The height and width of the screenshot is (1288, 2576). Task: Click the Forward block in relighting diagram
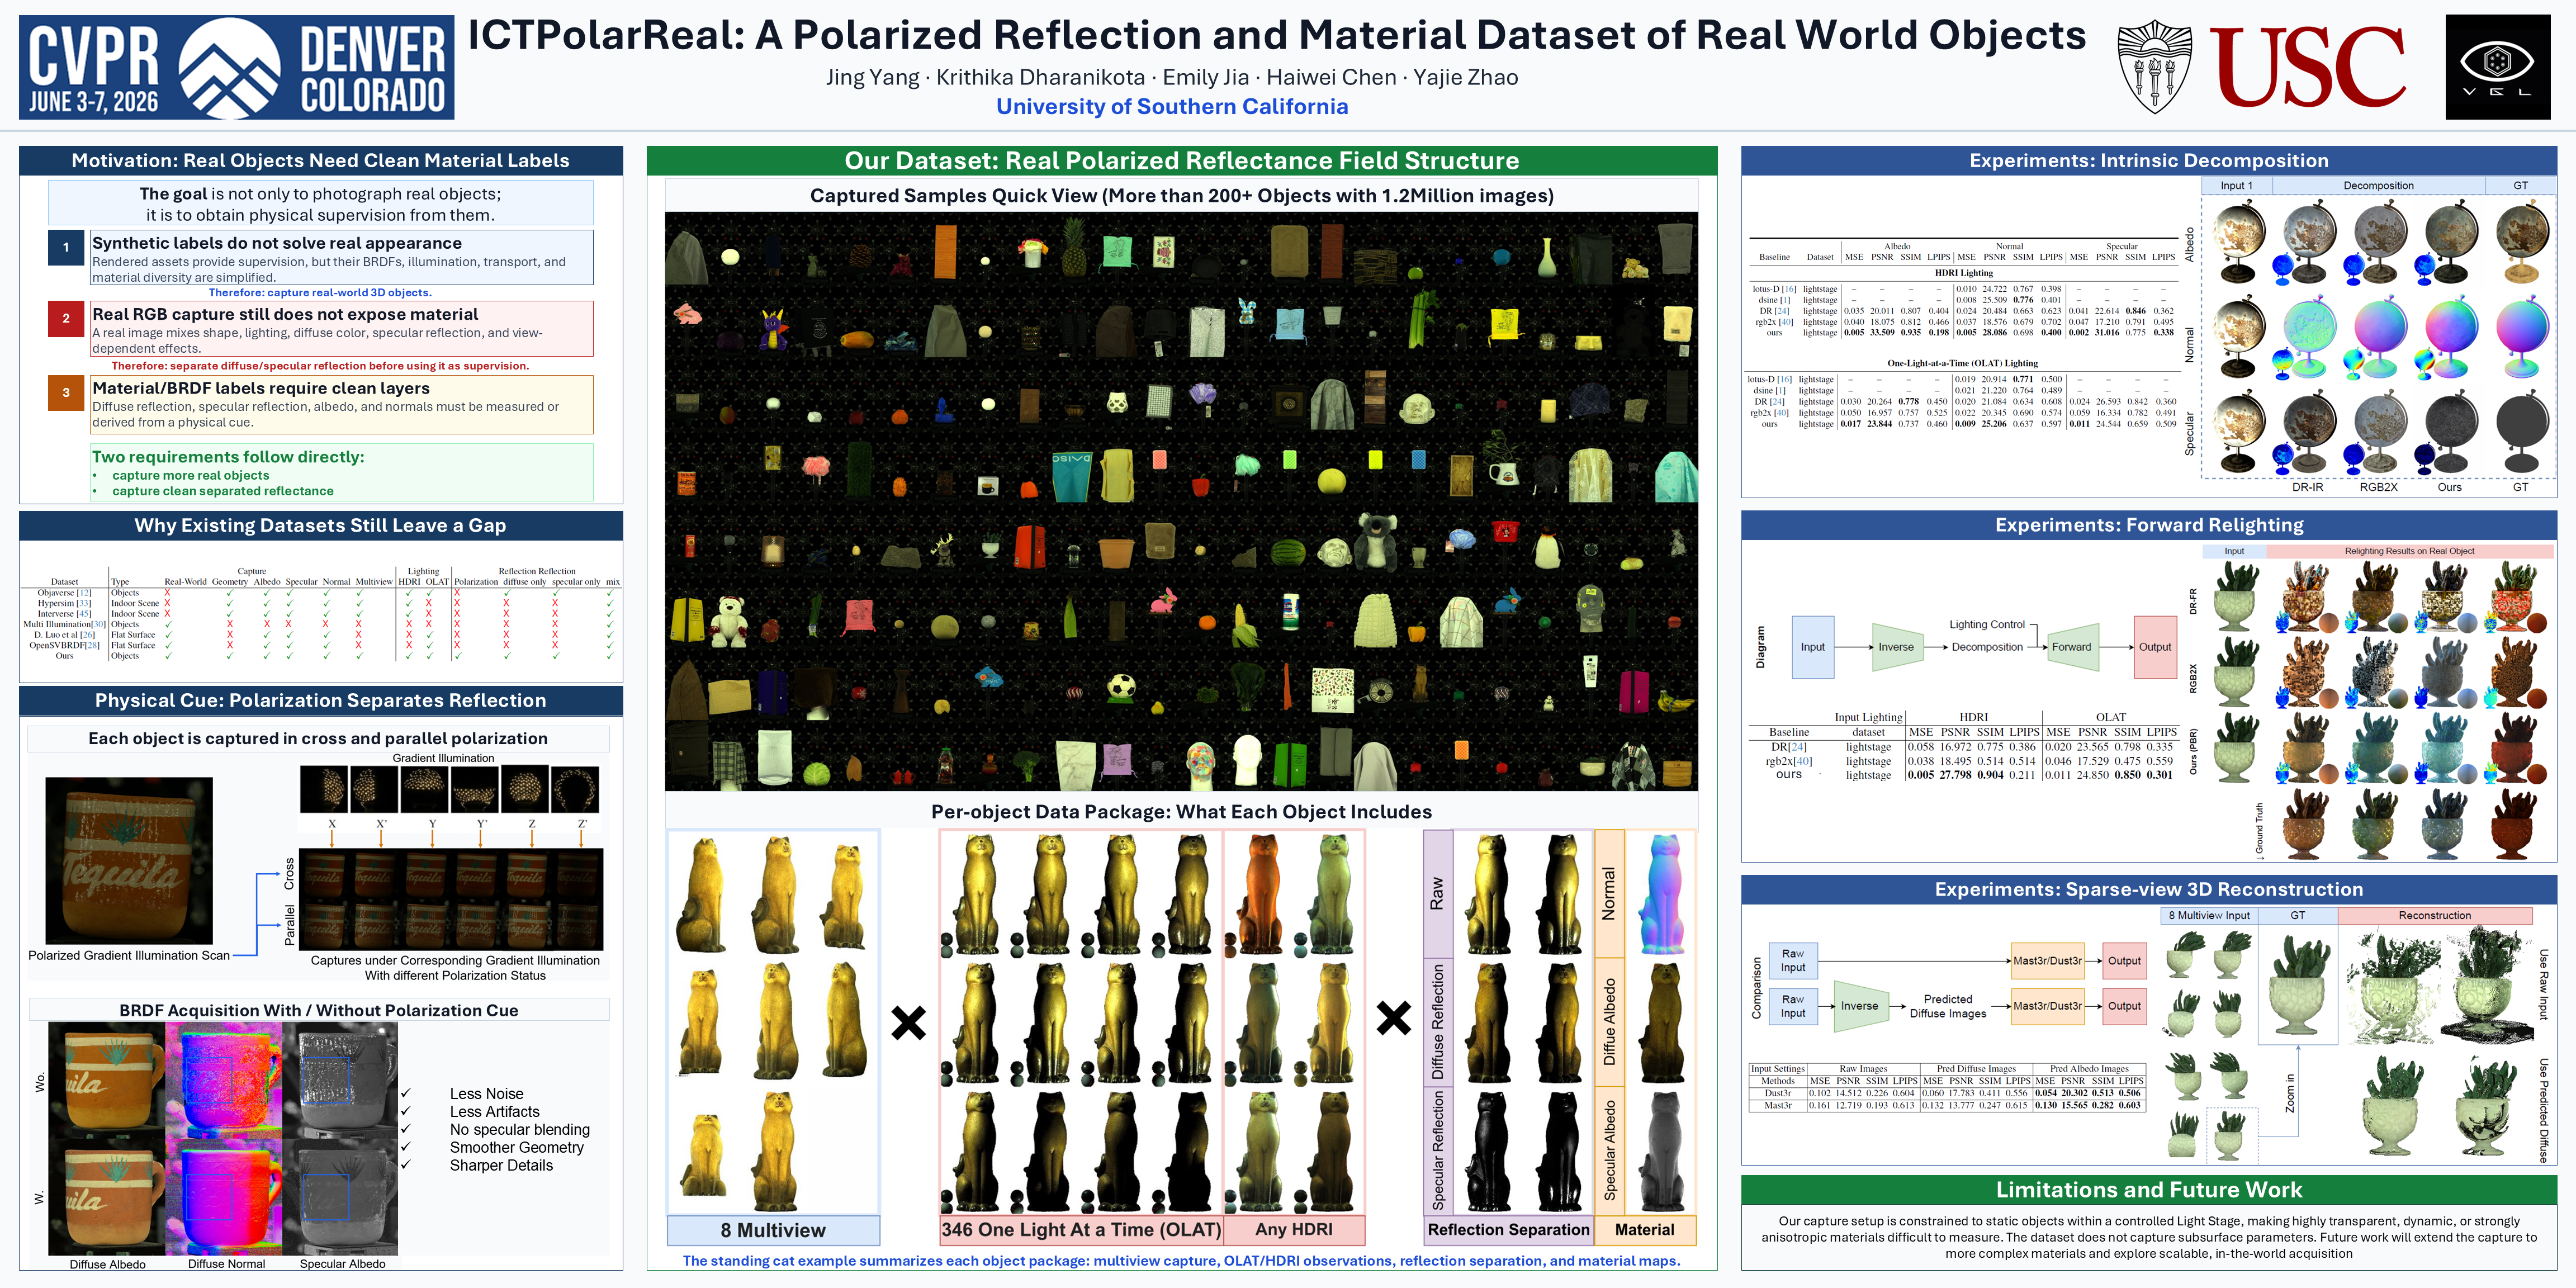coord(2071,647)
